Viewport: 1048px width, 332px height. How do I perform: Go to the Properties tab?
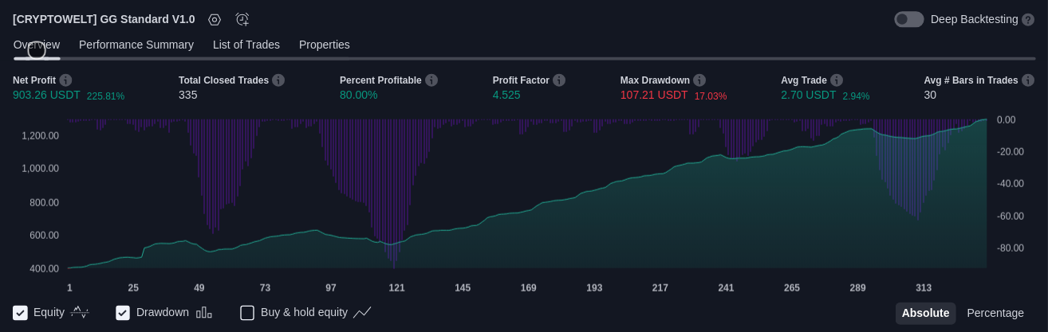(x=325, y=45)
